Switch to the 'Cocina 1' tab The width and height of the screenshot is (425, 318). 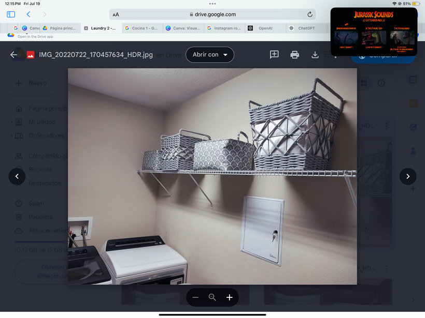pos(141,28)
